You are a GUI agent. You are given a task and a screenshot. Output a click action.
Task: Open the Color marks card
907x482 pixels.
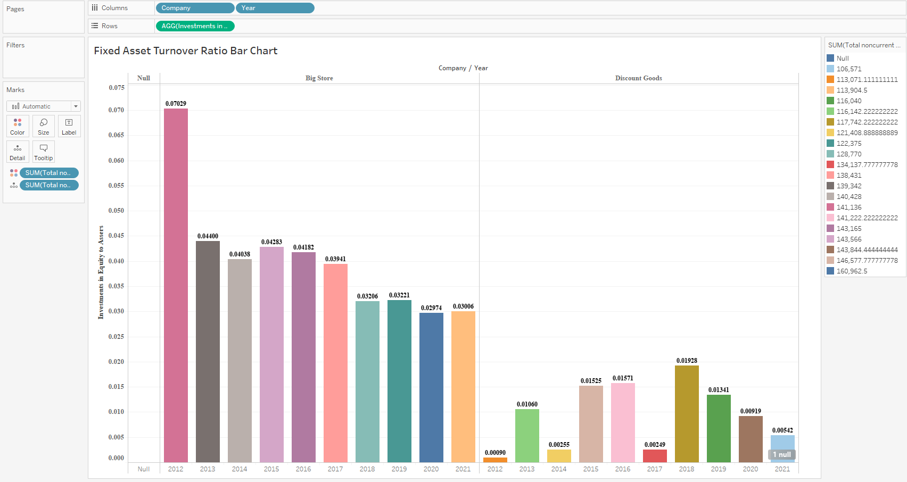pyautogui.click(x=18, y=126)
